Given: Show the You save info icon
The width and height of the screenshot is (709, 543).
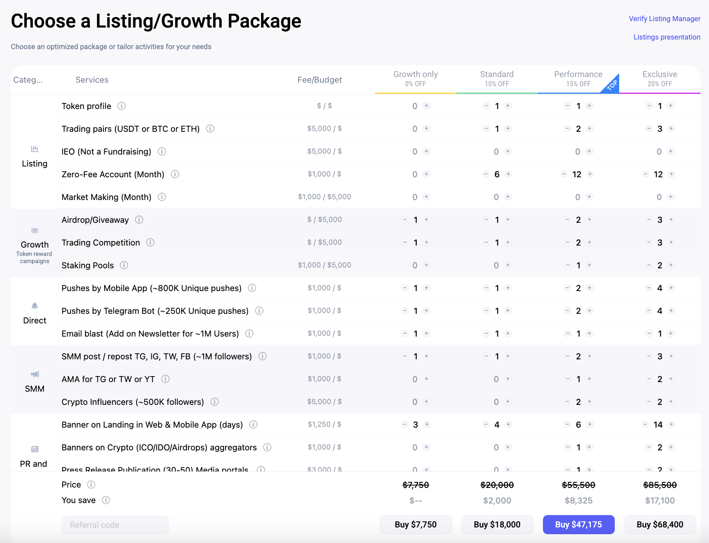Looking at the screenshot, I should (x=106, y=500).
